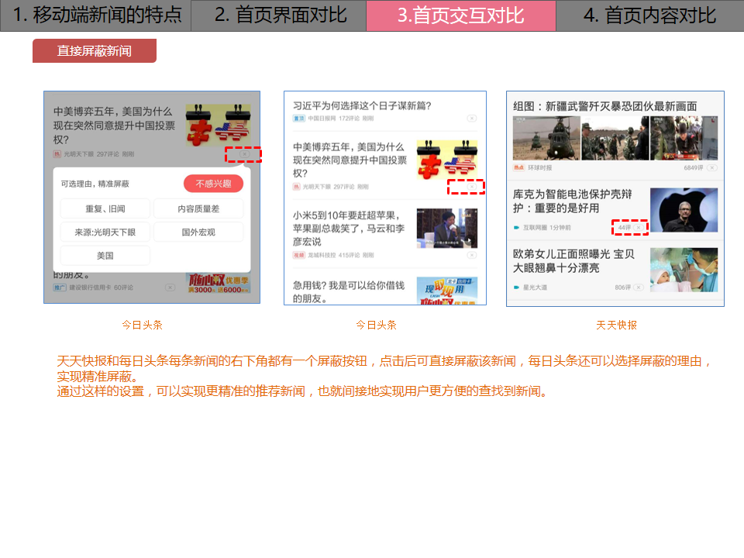This screenshot has width=744, height=558.
Task: Choose the '内容质量差' block reason
Action: click(x=198, y=208)
